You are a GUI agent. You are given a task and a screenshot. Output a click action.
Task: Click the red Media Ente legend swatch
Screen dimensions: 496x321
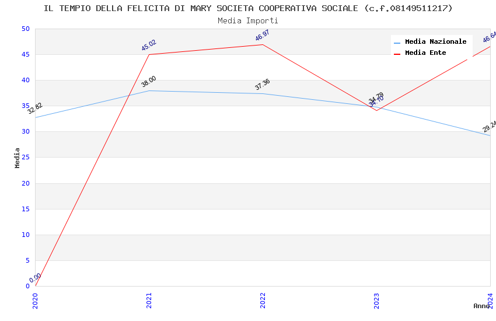pos(397,53)
